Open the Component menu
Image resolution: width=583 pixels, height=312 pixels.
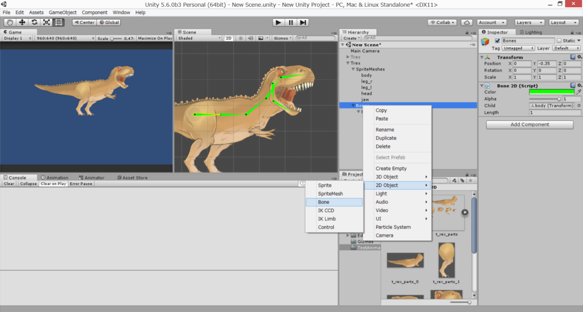[x=95, y=13]
